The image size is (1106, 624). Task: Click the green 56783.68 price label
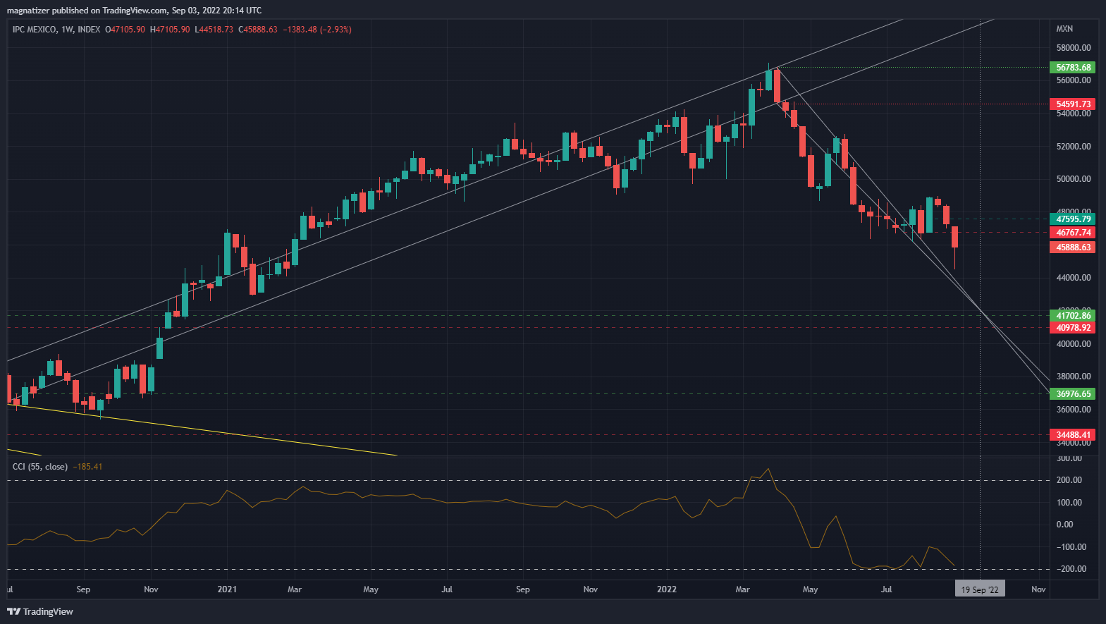[1073, 68]
